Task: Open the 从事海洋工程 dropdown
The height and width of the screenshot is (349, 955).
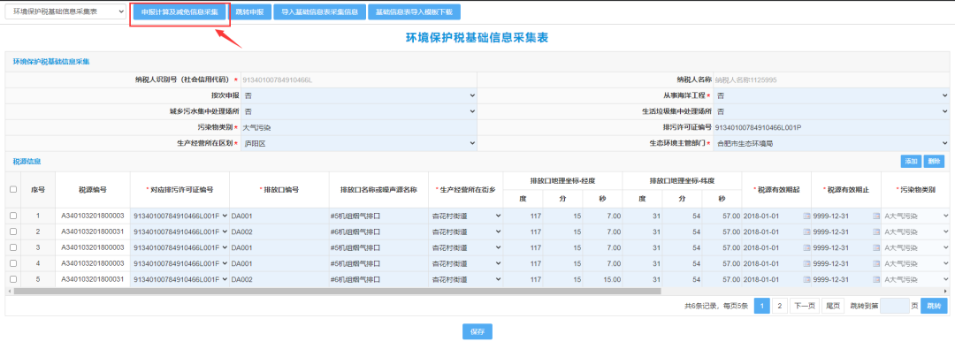Action: [x=831, y=95]
